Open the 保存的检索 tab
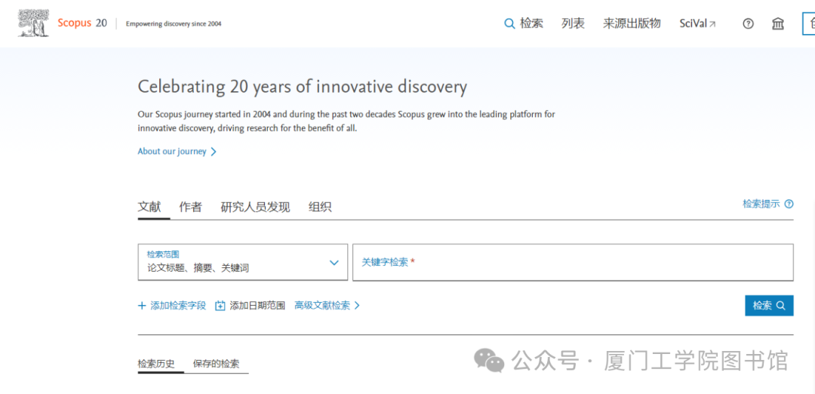The image size is (815, 394). [217, 364]
